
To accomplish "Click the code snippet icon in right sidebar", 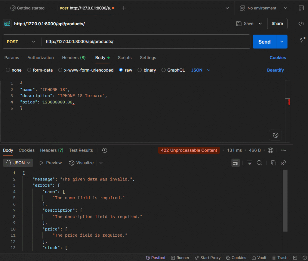I will [x=301, y=24].
